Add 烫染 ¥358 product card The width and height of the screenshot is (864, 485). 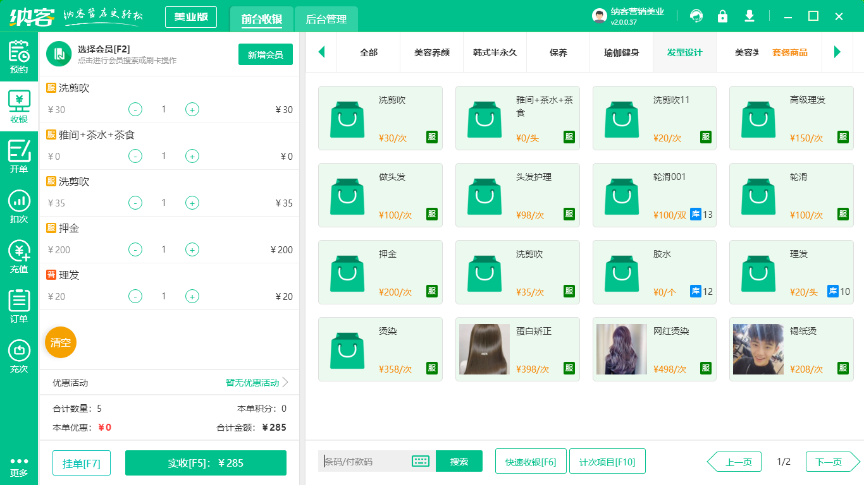(380, 349)
